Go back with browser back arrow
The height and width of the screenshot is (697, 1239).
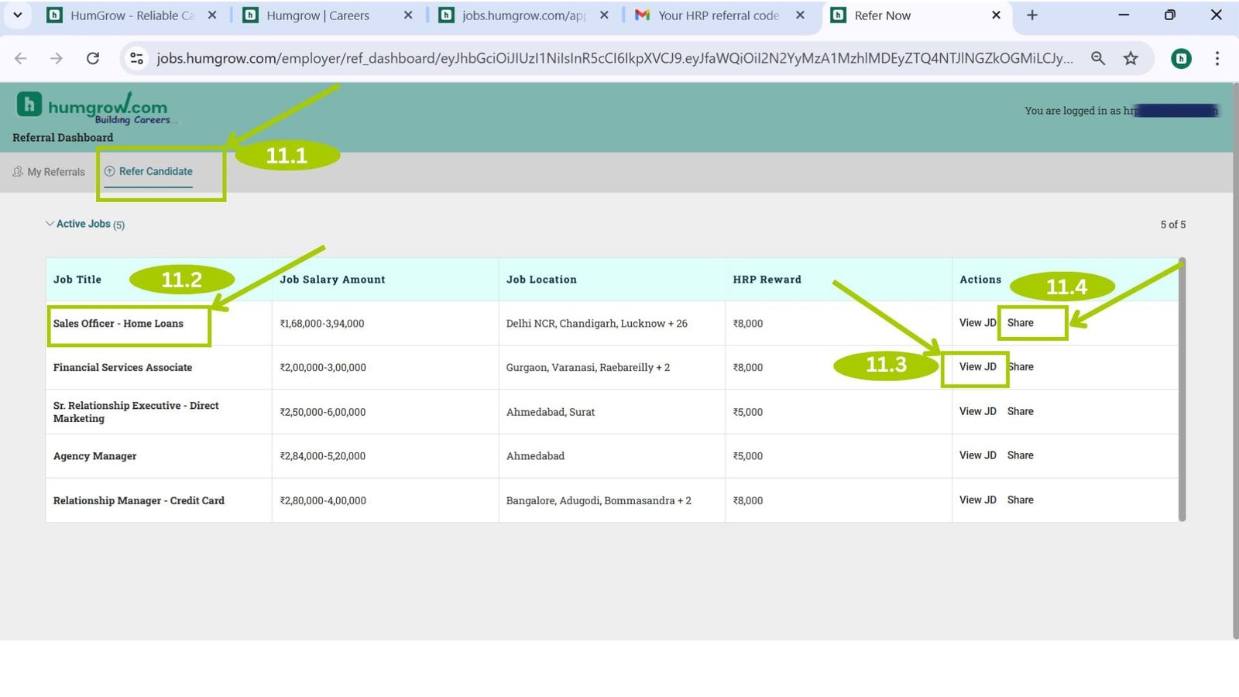point(21,58)
